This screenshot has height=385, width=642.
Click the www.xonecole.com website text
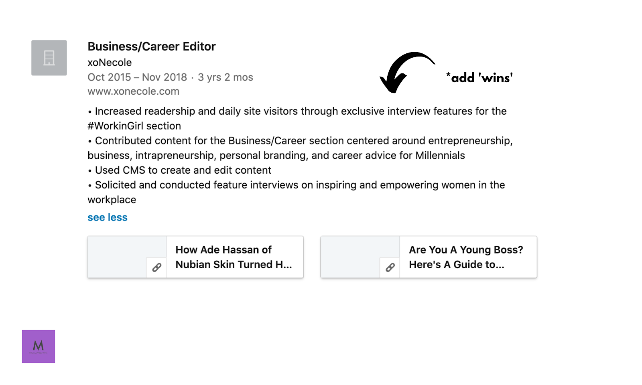pos(134,91)
